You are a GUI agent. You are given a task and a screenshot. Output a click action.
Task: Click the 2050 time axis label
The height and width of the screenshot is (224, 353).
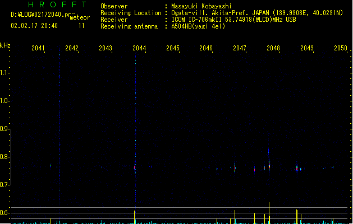click(x=341, y=48)
